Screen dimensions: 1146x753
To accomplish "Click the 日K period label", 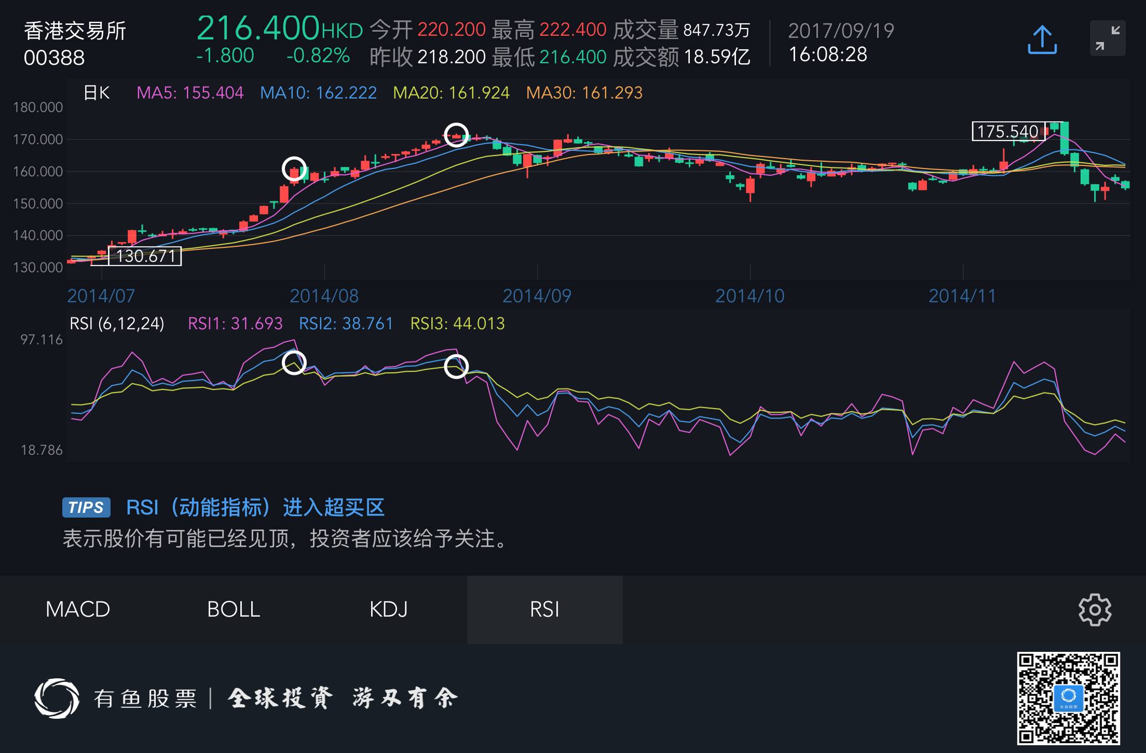I will (x=97, y=93).
